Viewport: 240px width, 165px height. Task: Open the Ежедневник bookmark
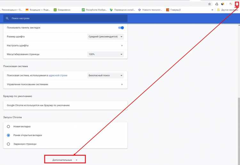tap(62, 10)
